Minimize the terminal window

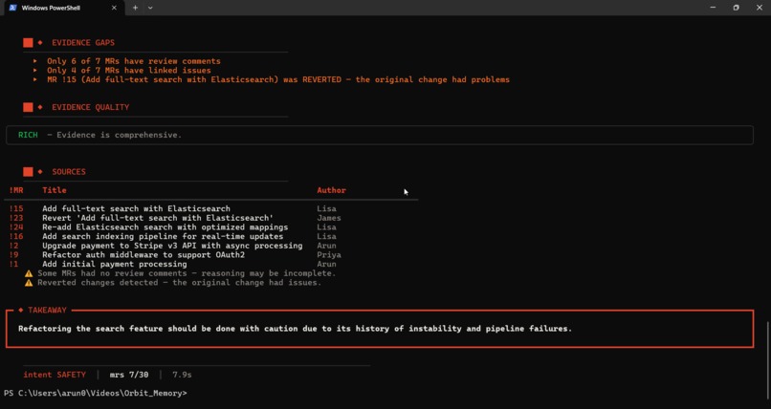(713, 8)
